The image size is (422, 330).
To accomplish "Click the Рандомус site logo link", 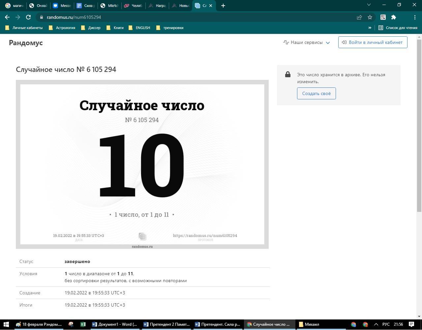I will coord(26,43).
